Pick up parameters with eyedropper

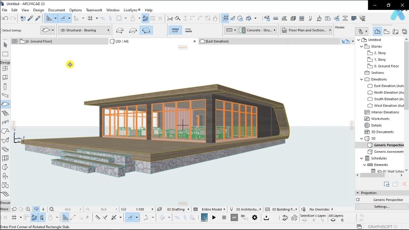[31, 18]
